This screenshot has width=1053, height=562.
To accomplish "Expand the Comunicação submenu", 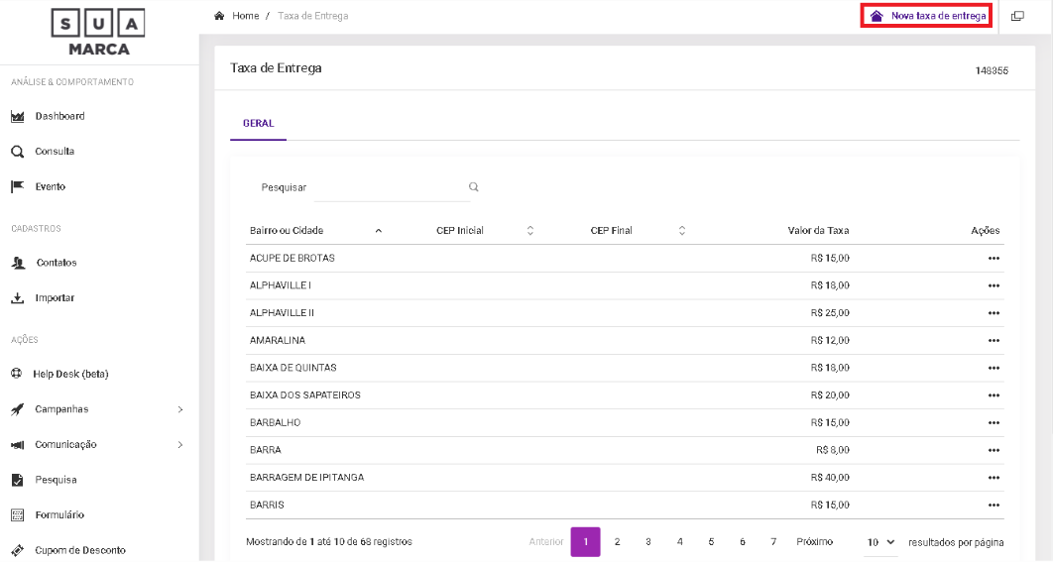I will [179, 445].
